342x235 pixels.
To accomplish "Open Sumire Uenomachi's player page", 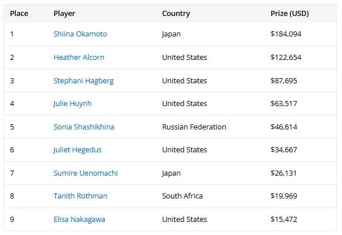I will coord(86,173).
